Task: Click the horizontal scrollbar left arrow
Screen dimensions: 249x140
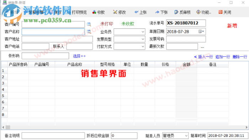Action: click(x=3, y=127)
